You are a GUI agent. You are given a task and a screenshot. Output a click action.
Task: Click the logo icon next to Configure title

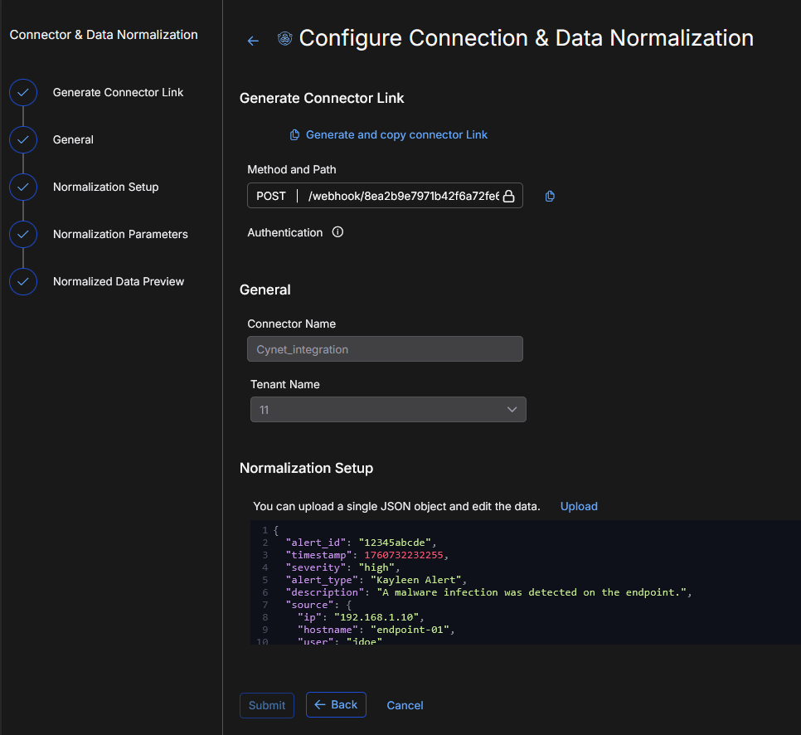coord(285,39)
